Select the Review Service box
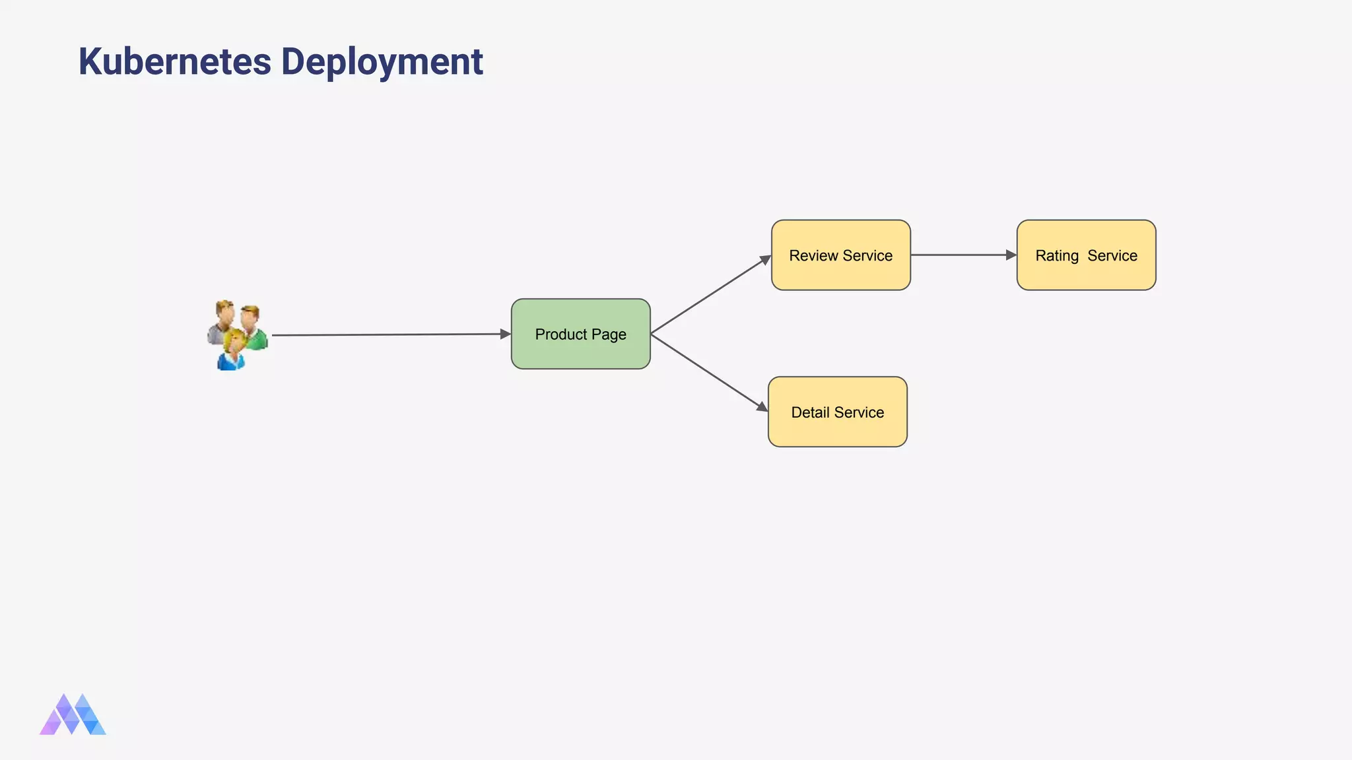 pyautogui.click(x=840, y=255)
